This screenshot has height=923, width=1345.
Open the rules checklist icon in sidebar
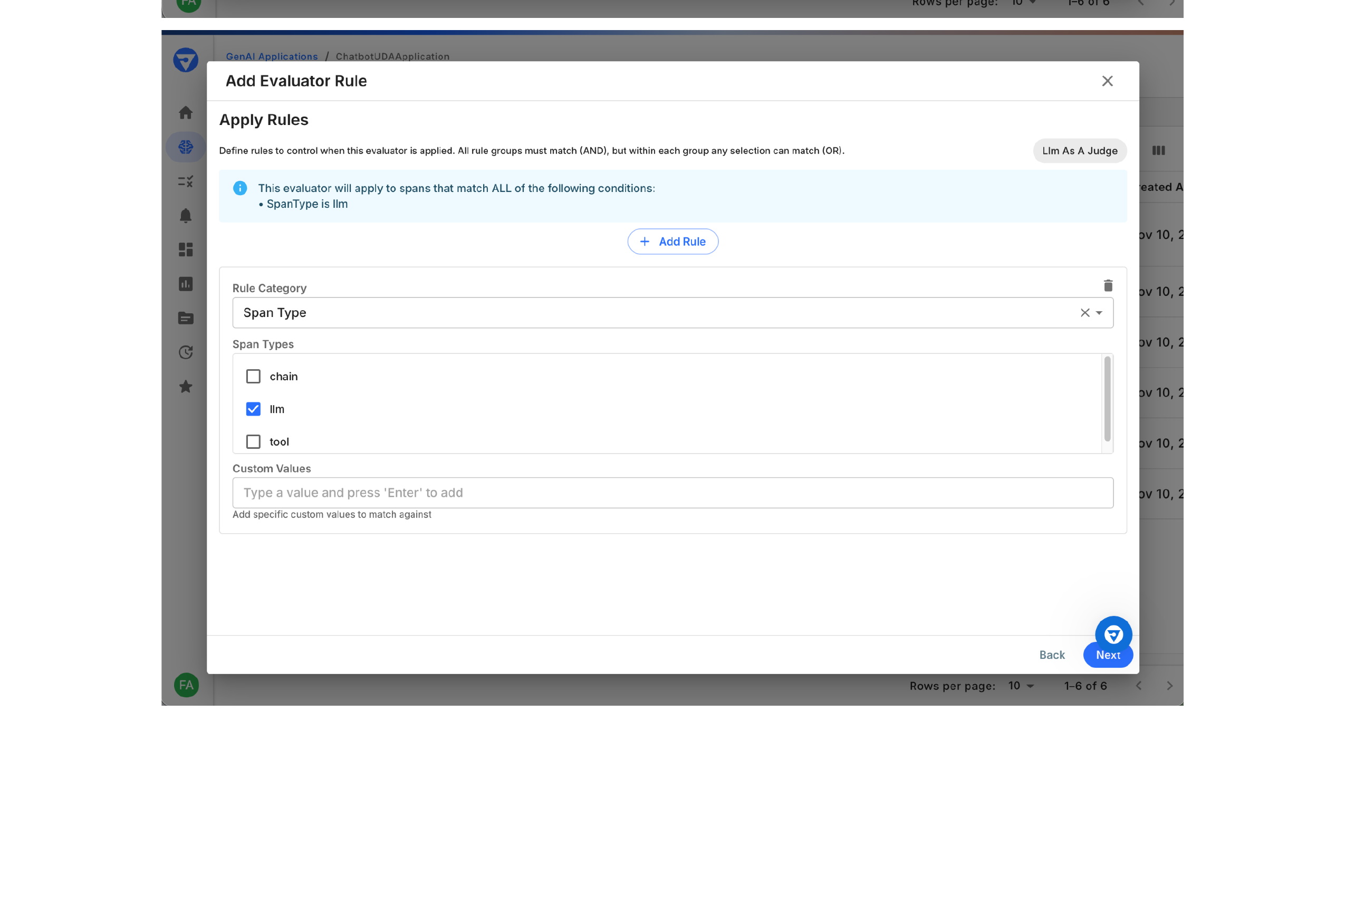185,181
